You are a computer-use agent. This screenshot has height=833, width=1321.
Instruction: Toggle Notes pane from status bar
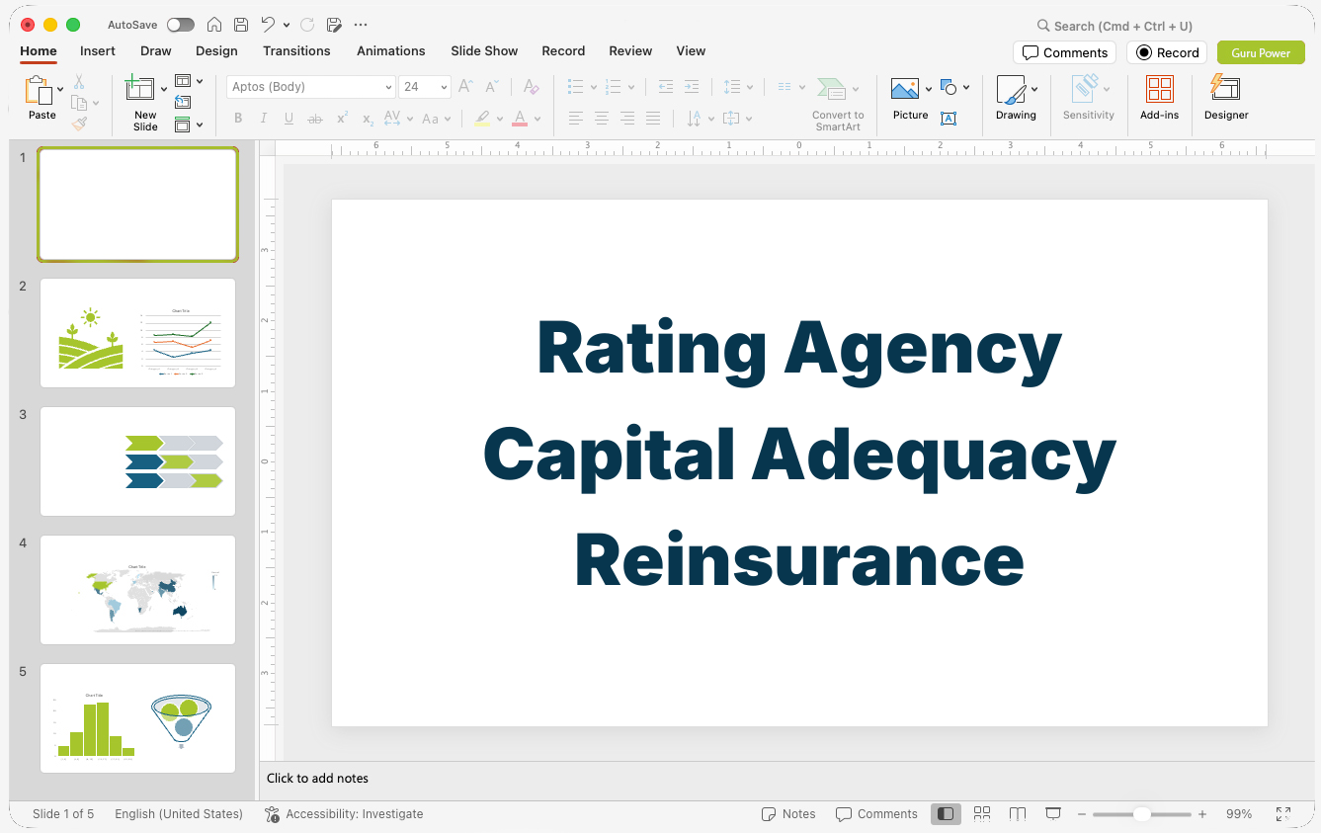(788, 814)
